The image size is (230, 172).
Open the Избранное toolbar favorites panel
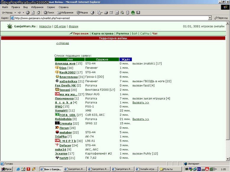(65, 13)
